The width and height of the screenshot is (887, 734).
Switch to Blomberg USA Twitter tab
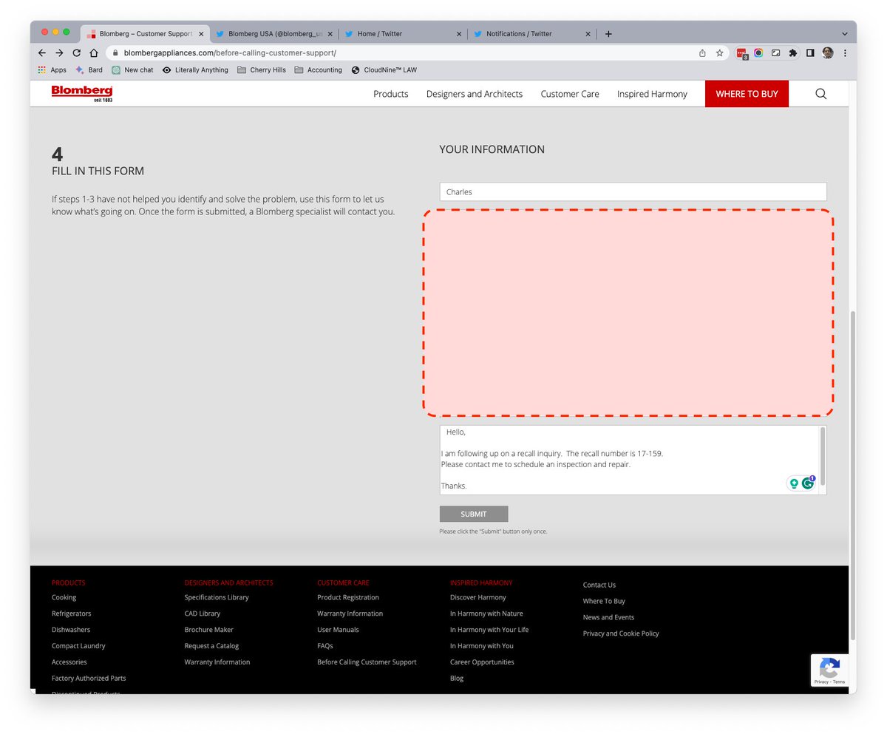pos(273,34)
